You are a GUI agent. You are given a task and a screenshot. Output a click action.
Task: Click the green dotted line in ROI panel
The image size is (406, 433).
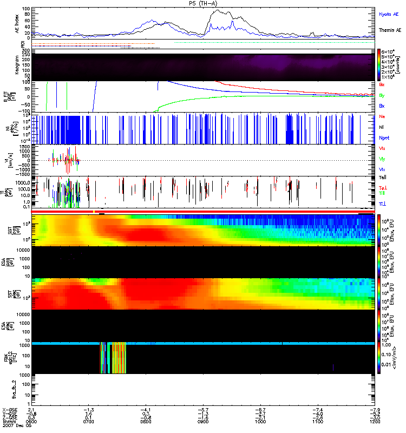point(274,43)
